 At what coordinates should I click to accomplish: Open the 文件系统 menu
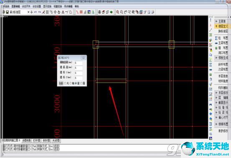click(5, 7)
